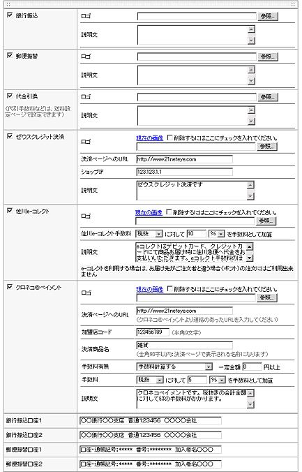Click the 郵便振替 説明文 text area
This screenshot has height=472, width=302.
[192, 75]
